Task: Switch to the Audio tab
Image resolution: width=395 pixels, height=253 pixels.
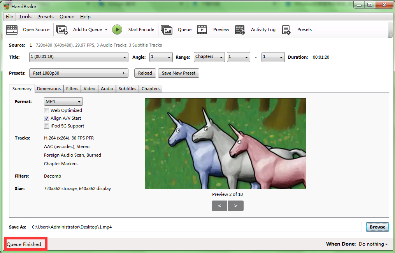Action: click(107, 89)
